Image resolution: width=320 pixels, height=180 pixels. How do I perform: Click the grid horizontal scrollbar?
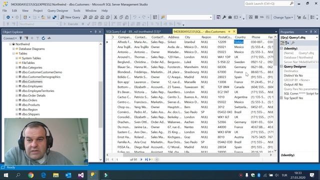point(191,155)
